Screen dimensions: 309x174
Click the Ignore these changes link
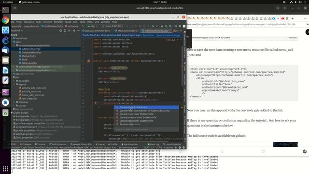tap(169, 35)
